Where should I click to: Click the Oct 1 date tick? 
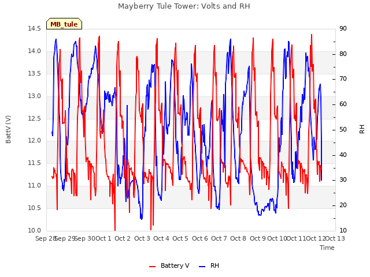coord(103,238)
